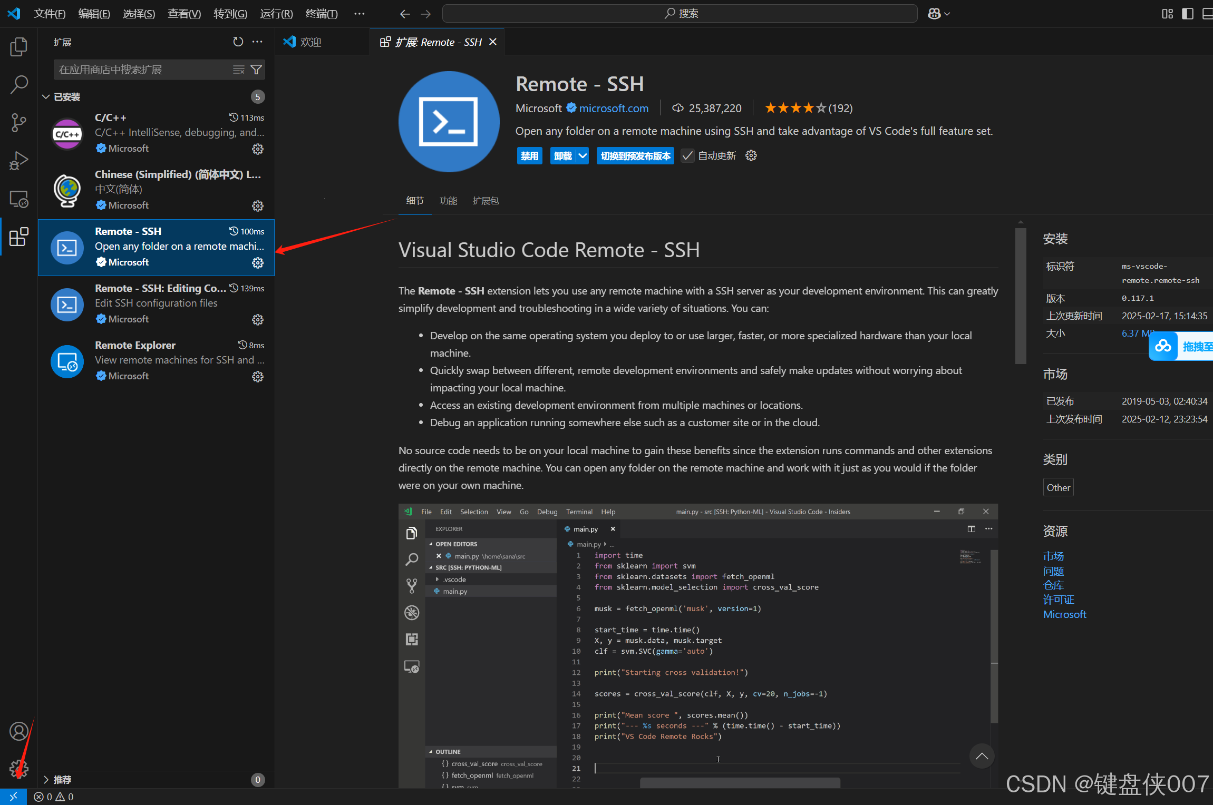Screen dimensions: 1213x805
Task: Click the Disable extension button
Action: point(529,156)
